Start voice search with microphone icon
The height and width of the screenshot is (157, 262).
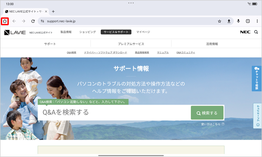238,21
